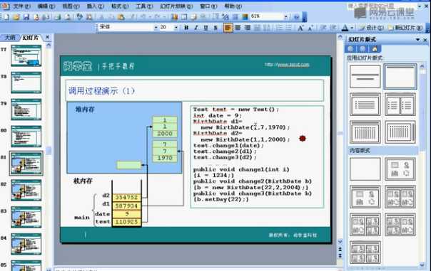Click the New Slide (新幻灯片) button

[x=405, y=28]
